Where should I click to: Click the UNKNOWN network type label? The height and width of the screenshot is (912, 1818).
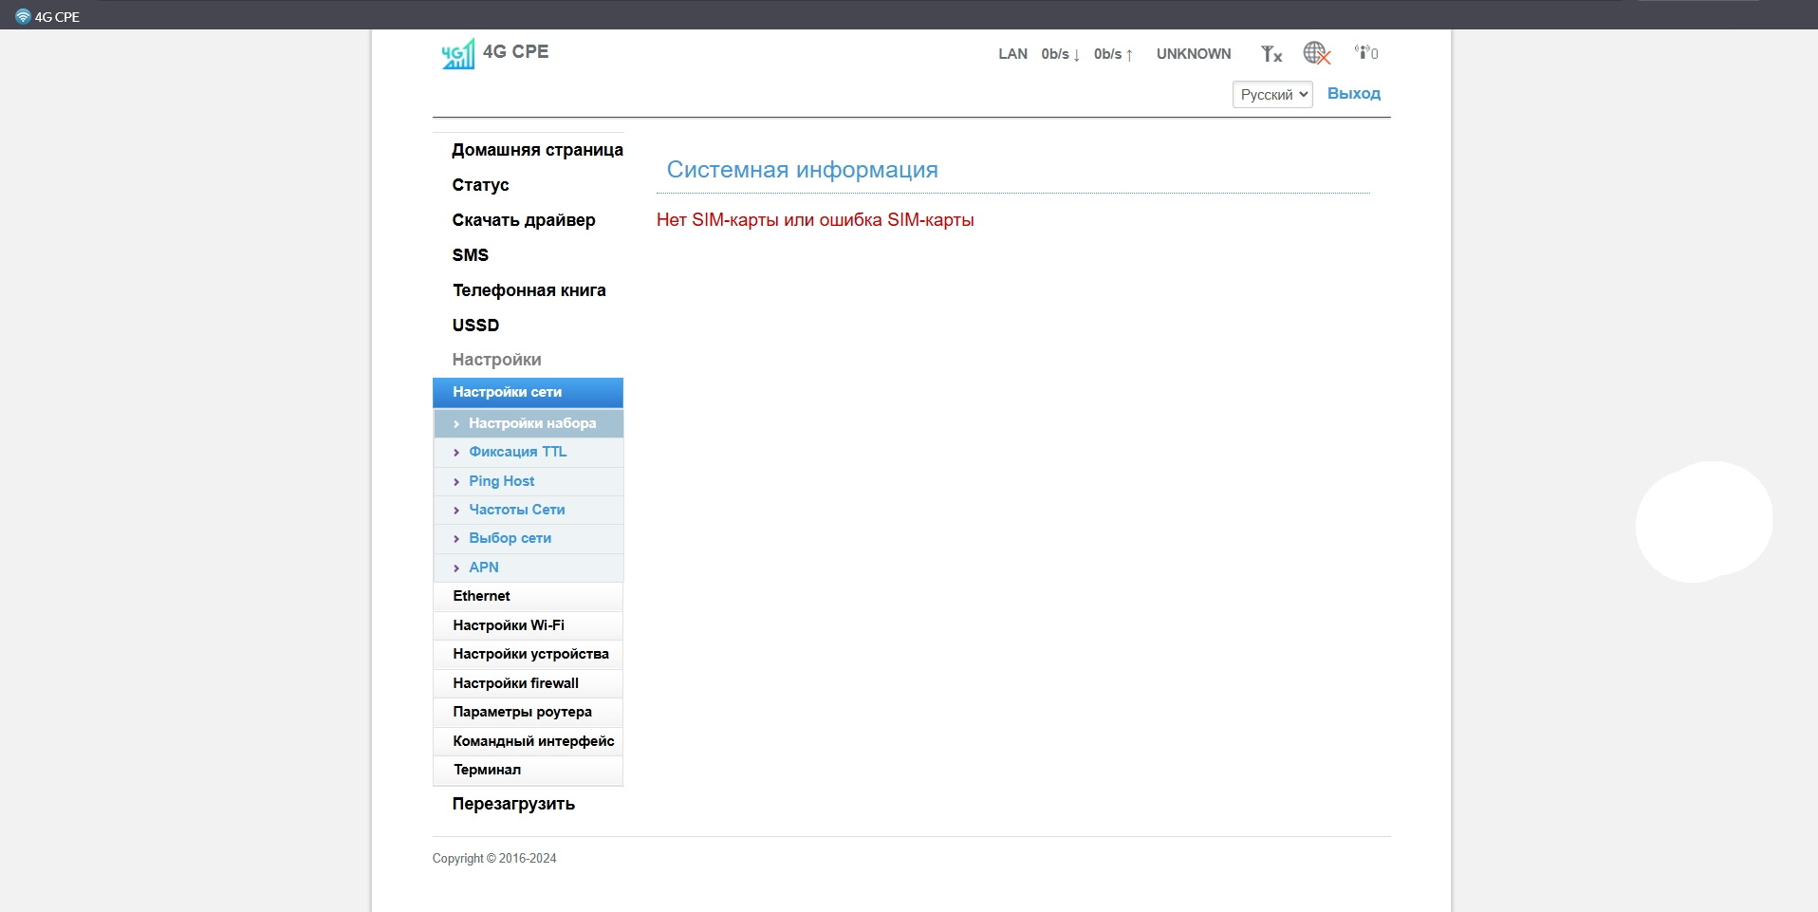click(x=1194, y=54)
